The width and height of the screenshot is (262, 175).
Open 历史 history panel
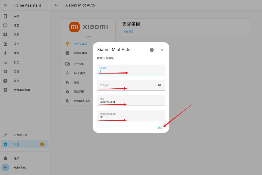coord(16,71)
